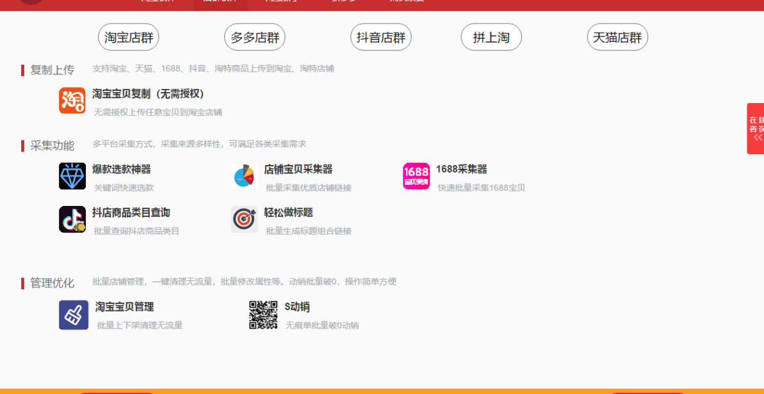This screenshot has height=394, width=764.
Task: Click description 无痕单批量破0动销
Action: (x=322, y=326)
